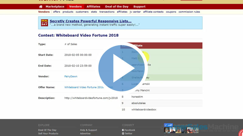This screenshot has height=136, width=243.
Task: Open 'Secretly Creates Powerful Responsive Lists' deal link
Action: pos(91,21)
